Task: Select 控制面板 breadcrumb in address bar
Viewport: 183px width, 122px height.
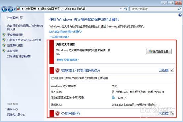Action: (x=31, y=9)
